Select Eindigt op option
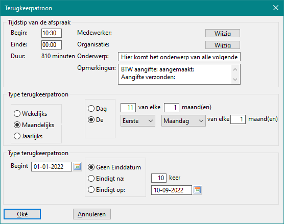Screen dimensions: 284x224 [106, 190]
